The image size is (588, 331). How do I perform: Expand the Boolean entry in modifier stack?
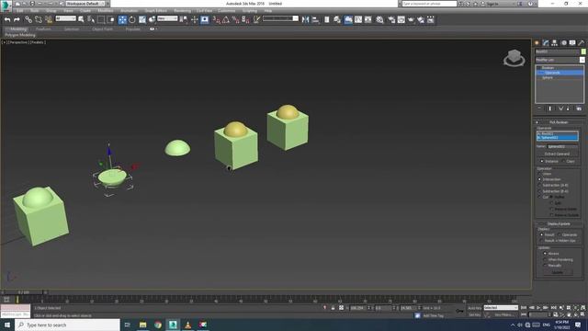(x=539, y=68)
